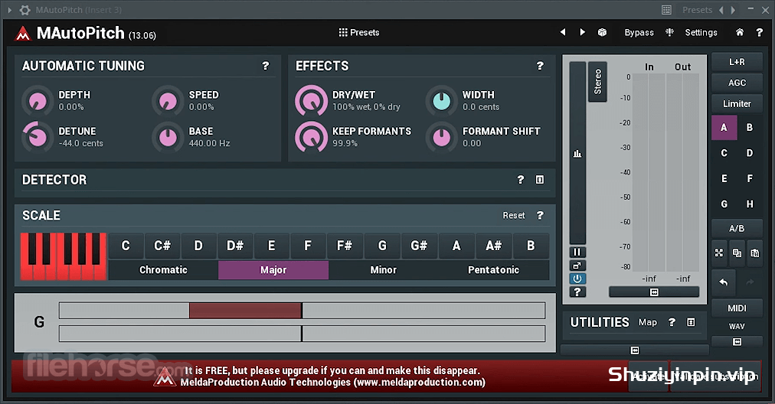Open meter help question mark

tap(577, 292)
